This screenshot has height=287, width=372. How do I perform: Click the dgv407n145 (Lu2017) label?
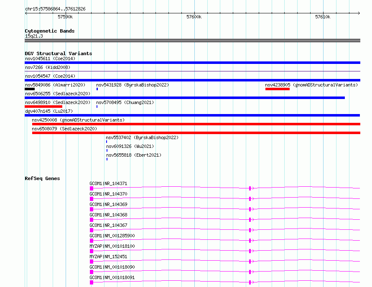pyautogui.click(x=49, y=111)
